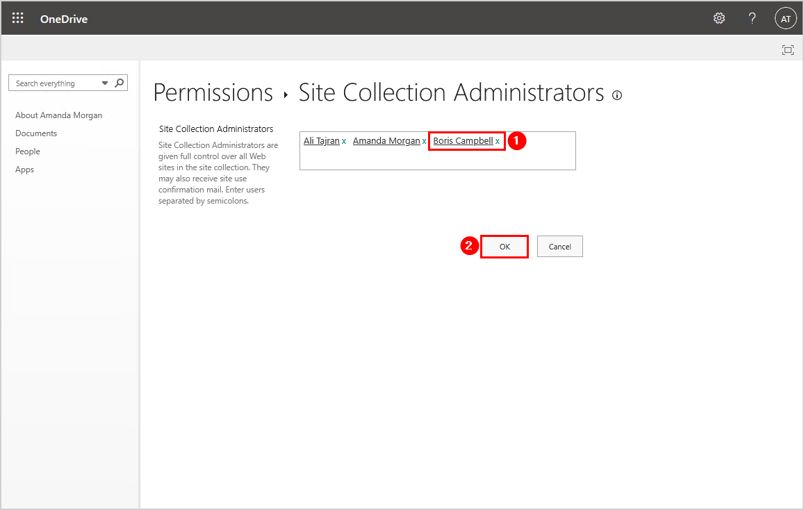This screenshot has height=510, width=804.
Task: Remove Boris Campbell with the x
Action: coord(498,141)
